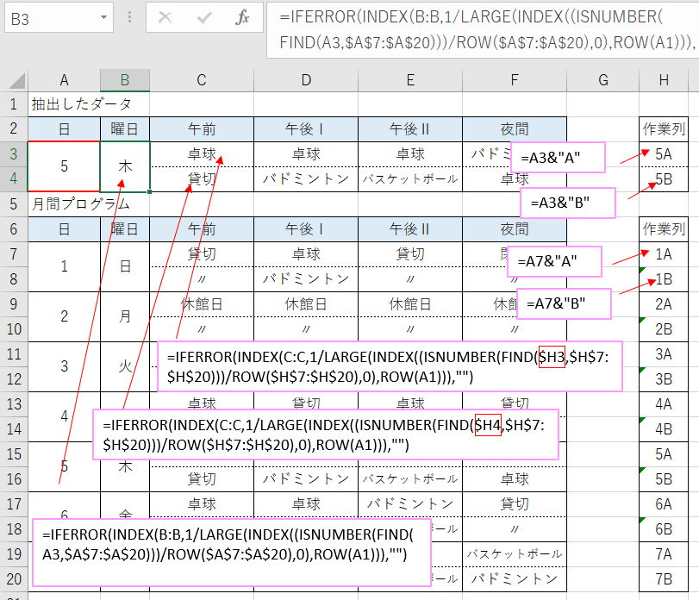This screenshot has width=699, height=600.
Task: Click the Enter checkmark icon beside formula bar
Action: (x=203, y=18)
